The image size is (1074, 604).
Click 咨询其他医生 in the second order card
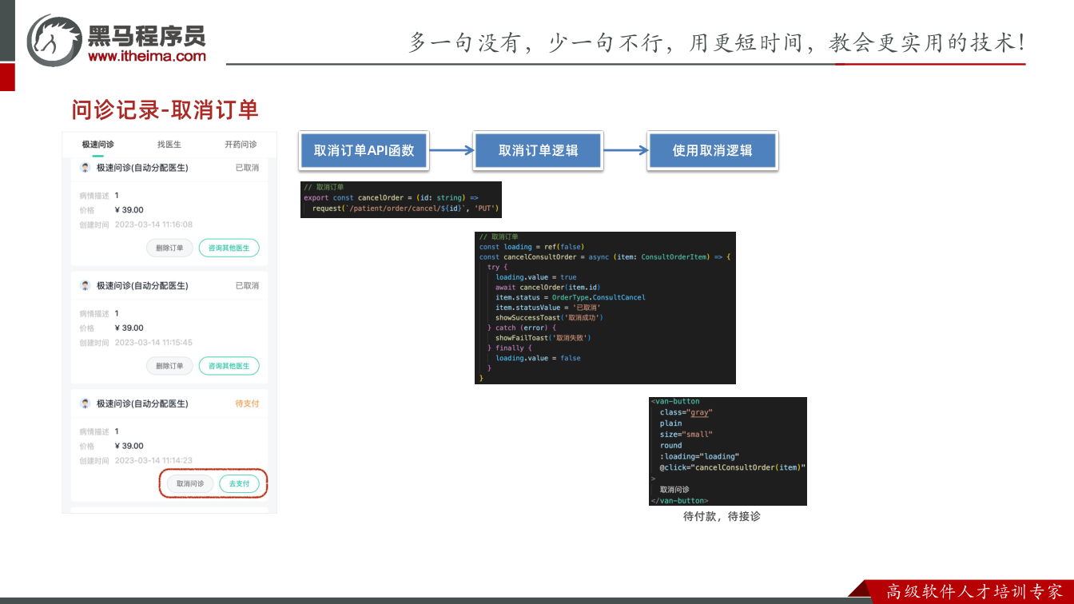pos(229,366)
